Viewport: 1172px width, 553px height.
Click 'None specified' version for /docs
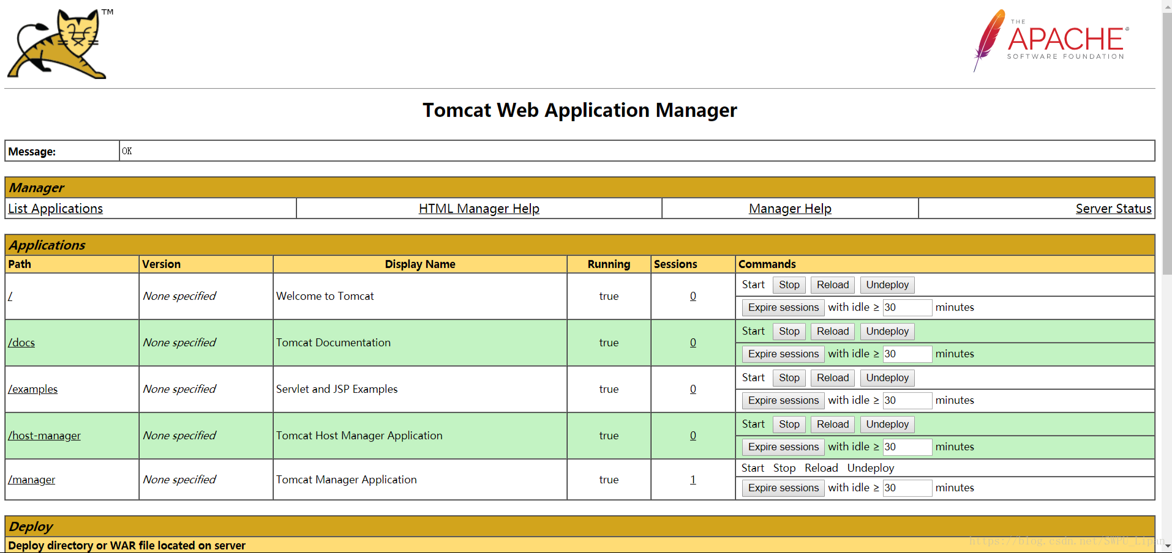point(179,343)
